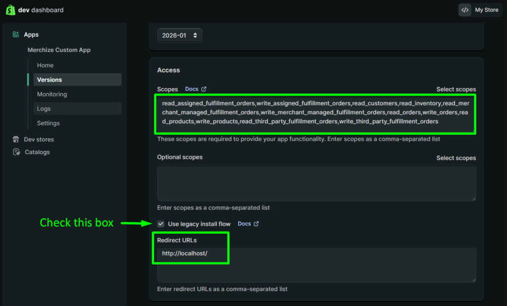Click Select scopes for Optional scopes
Viewport: 507px width, 306px height.
(x=456, y=158)
